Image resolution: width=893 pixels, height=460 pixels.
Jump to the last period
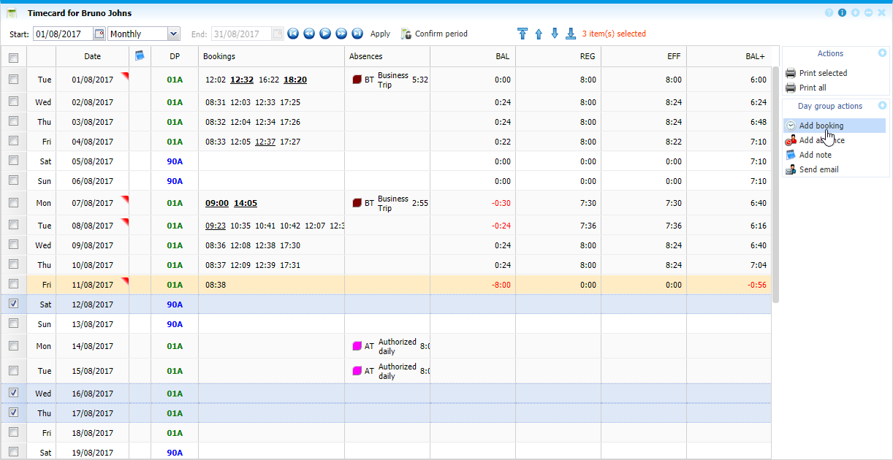pyautogui.click(x=357, y=34)
